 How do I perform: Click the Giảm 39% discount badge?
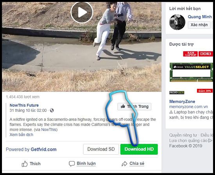pyautogui.click(x=205, y=91)
